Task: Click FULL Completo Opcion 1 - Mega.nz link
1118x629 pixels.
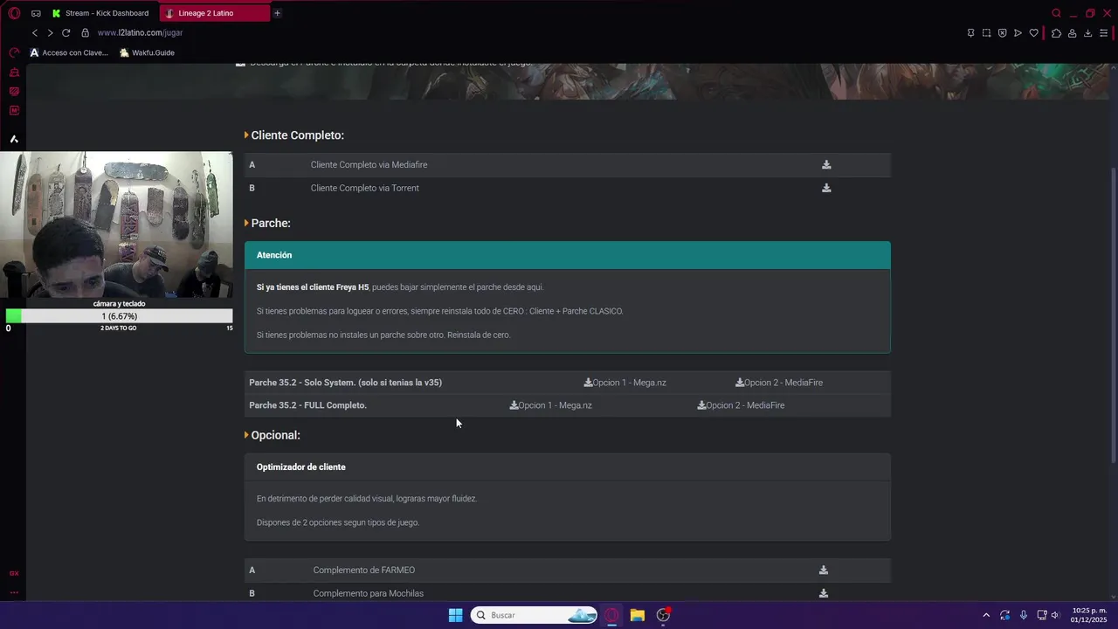Action: (x=551, y=405)
